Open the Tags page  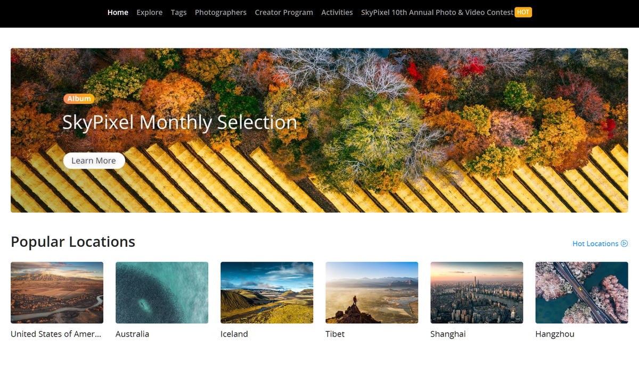[x=178, y=12]
